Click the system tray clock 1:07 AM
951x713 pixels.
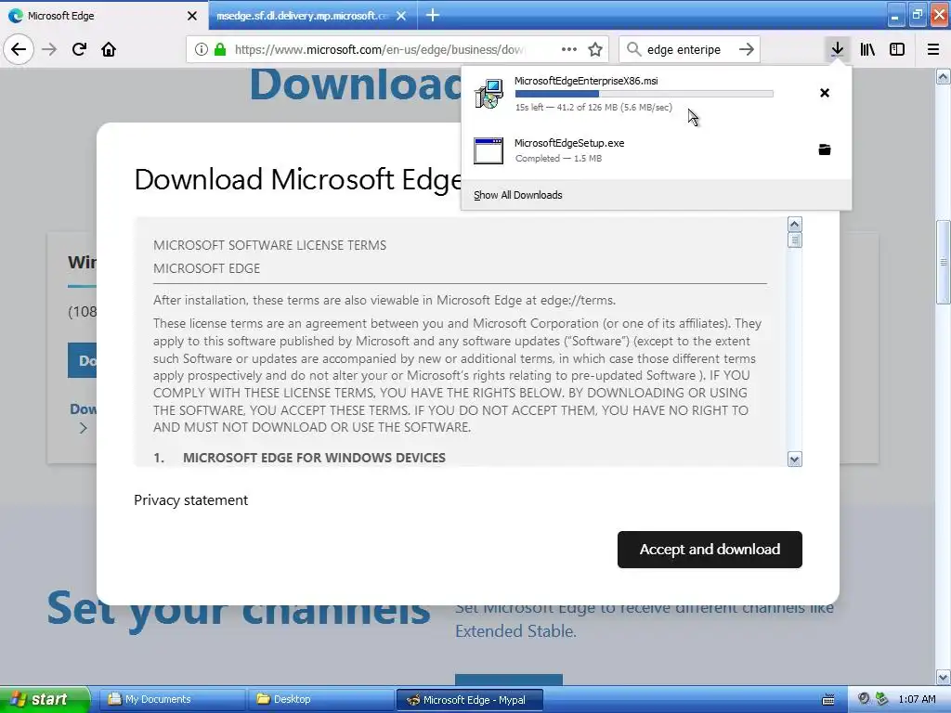tap(917, 700)
